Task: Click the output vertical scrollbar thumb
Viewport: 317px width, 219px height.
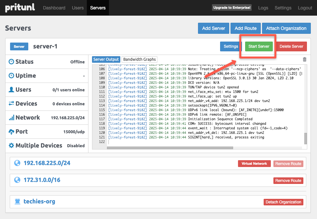Action: click(306, 139)
